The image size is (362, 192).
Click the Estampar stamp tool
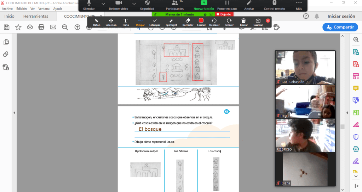coord(155,22)
